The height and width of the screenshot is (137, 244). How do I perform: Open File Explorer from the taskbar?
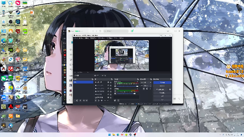(113, 135)
